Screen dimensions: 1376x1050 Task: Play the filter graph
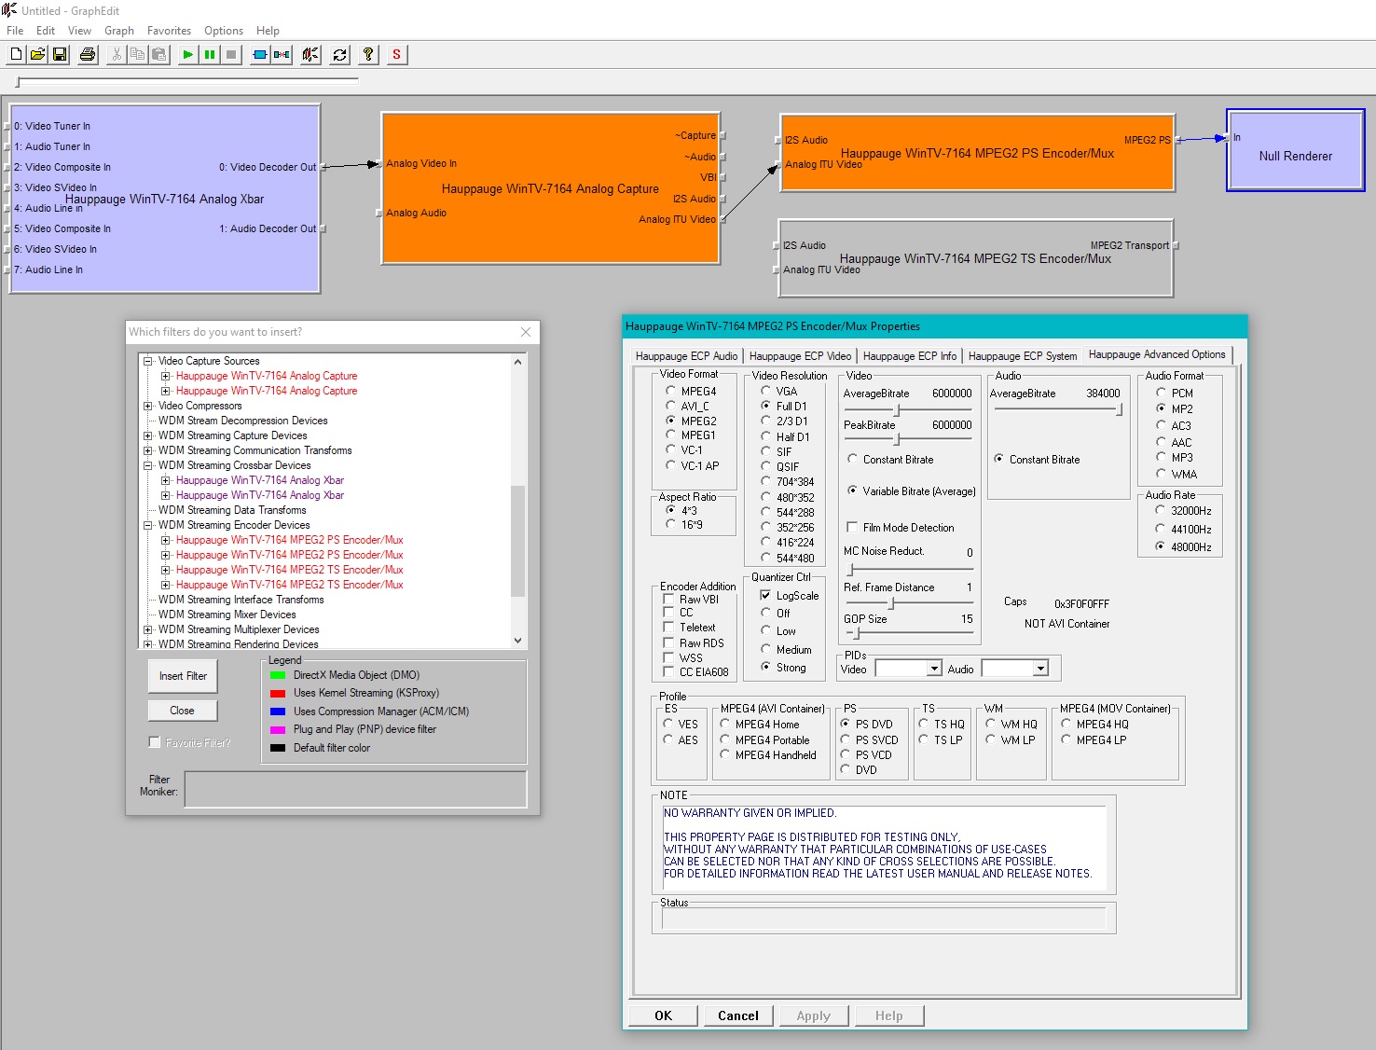(188, 55)
